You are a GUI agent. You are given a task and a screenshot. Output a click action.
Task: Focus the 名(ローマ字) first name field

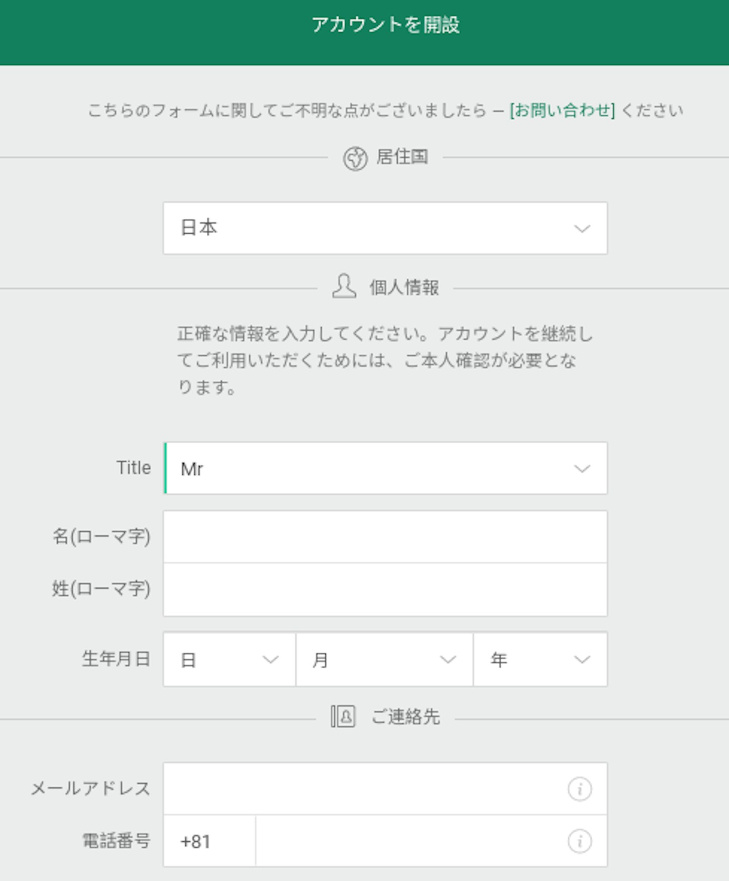pos(385,537)
